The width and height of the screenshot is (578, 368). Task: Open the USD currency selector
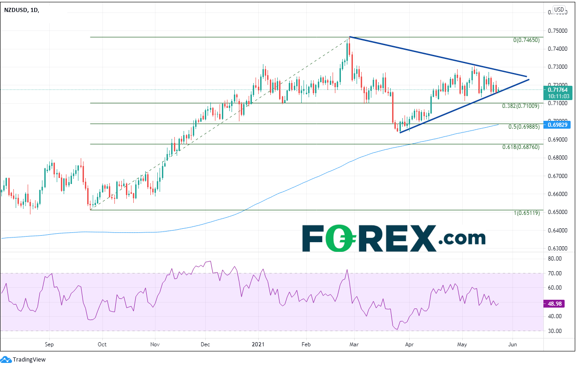(x=559, y=10)
